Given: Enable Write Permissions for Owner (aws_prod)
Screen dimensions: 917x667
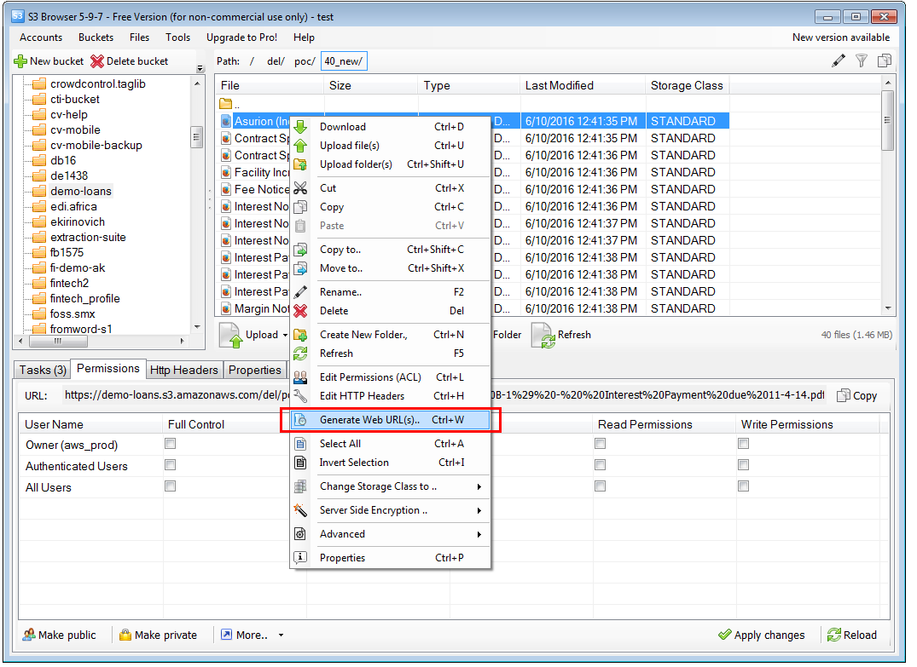Looking at the screenshot, I should coord(743,444).
